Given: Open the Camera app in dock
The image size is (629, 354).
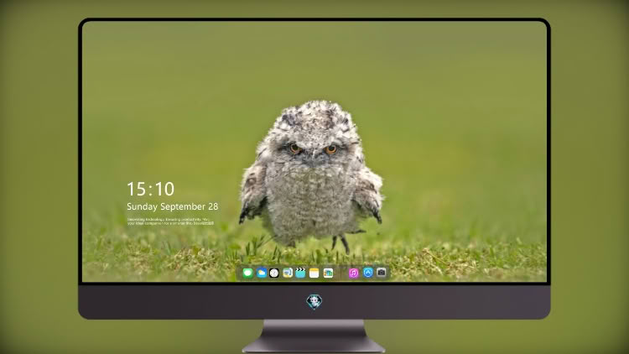Looking at the screenshot, I should [382, 273].
